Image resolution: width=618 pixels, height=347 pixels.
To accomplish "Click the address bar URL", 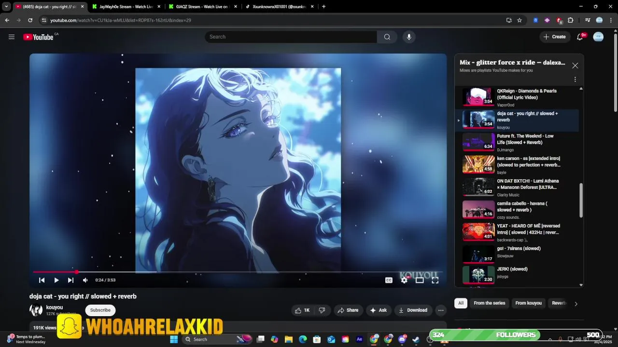I will (x=121, y=20).
